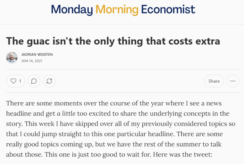Click the word Monday in the header
This screenshot has height=164, width=244.
tap(71, 9)
